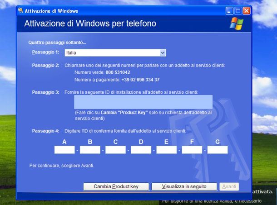277x205 pixels.
Task: Focus confirmation ID field G
Action: [x=218, y=150]
